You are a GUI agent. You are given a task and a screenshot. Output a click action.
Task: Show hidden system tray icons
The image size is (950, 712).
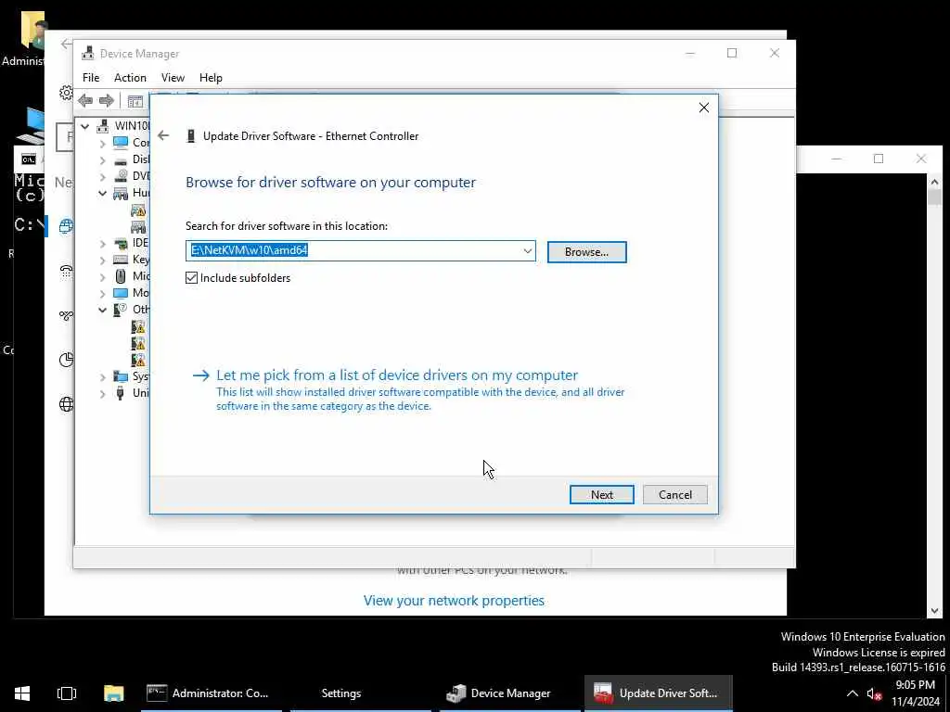coord(852,693)
